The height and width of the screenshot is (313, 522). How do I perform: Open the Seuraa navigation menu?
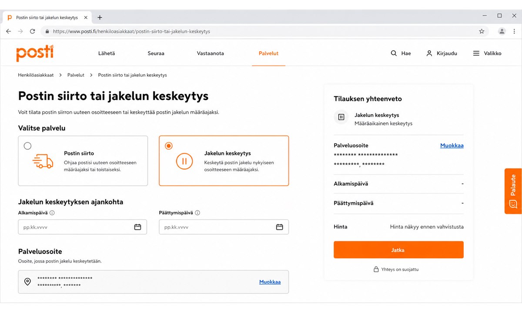coord(156,53)
